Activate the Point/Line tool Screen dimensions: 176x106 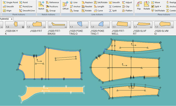tap(26, 6)
